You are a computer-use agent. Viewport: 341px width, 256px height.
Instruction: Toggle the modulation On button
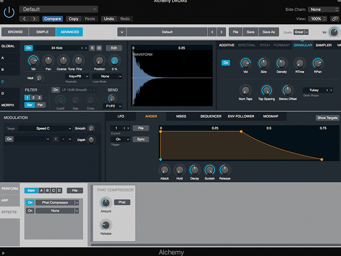tap(9, 139)
